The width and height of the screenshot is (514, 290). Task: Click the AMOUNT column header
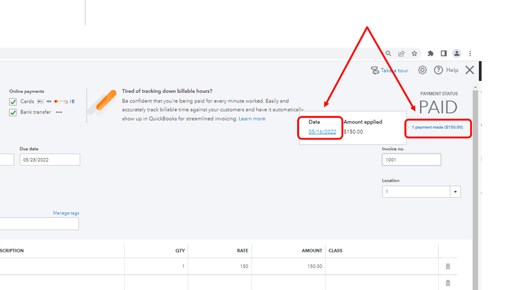pyautogui.click(x=312, y=251)
